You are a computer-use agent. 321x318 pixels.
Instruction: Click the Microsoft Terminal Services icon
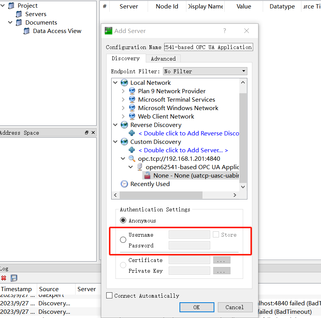[132, 99]
